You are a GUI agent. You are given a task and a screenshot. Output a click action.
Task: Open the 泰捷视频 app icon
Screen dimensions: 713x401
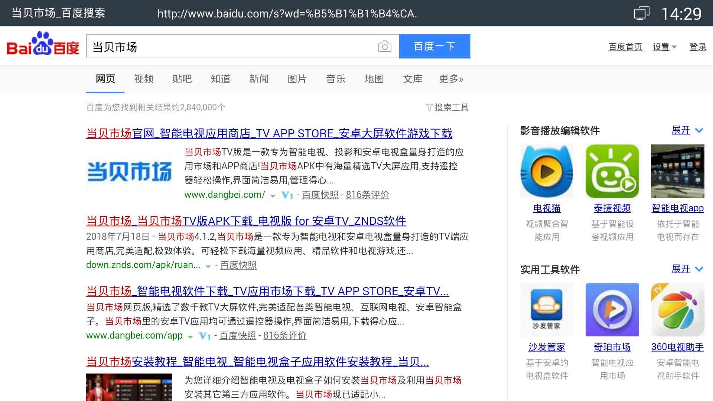(x=612, y=171)
